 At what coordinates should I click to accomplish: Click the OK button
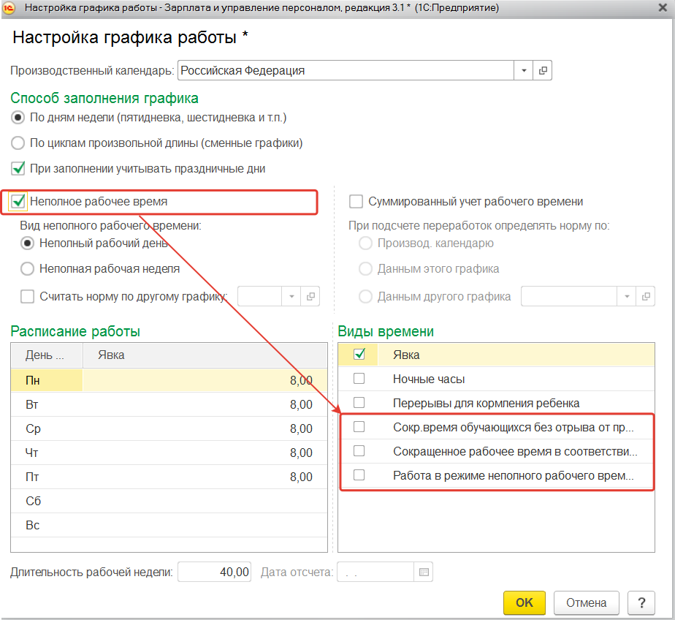coord(525,602)
